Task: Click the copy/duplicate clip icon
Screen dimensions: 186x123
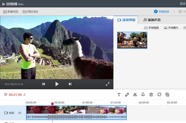Action: 167,95
